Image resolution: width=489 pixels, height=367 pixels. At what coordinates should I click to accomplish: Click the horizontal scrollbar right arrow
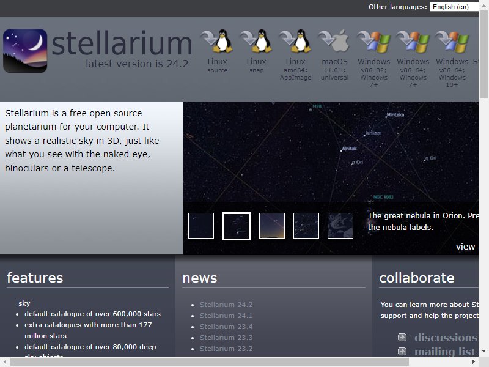point(474,362)
